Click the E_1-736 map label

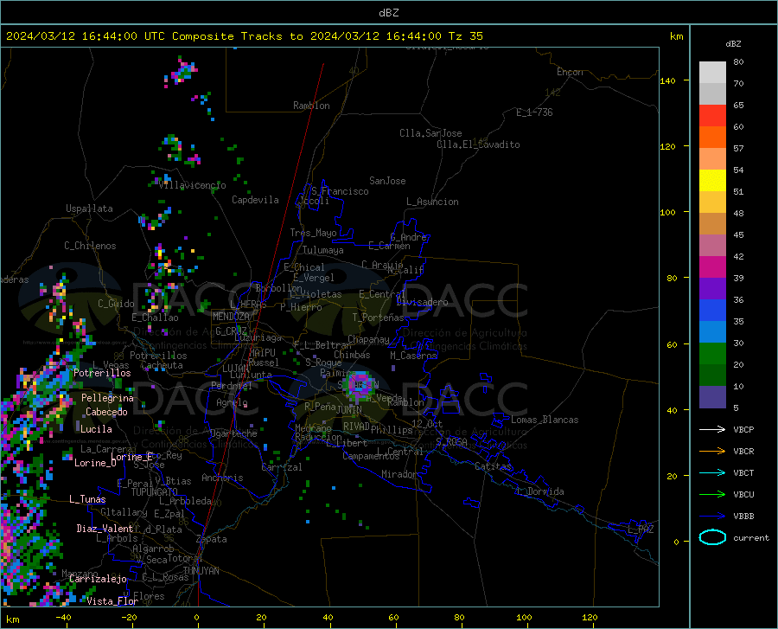(x=534, y=112)
